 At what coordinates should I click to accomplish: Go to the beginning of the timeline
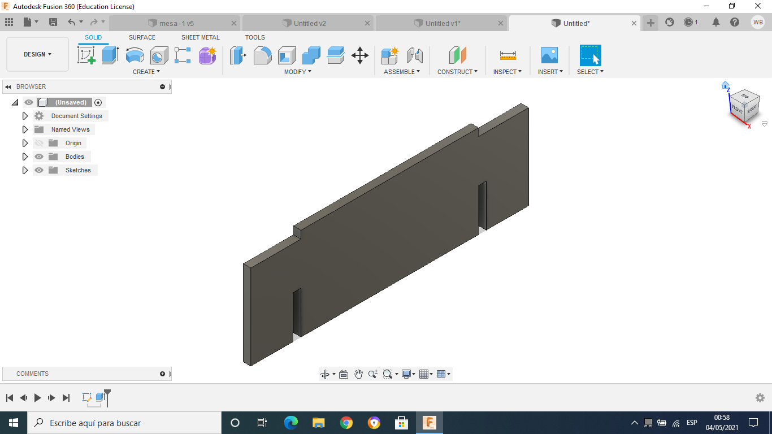coord(10,398)
